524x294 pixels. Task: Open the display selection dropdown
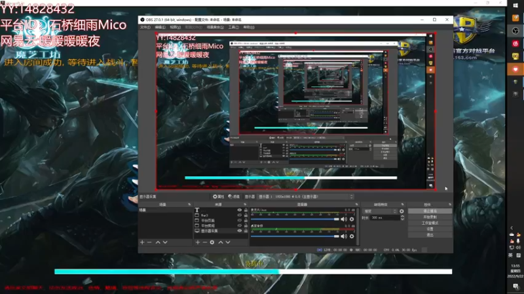coord(306,197)
